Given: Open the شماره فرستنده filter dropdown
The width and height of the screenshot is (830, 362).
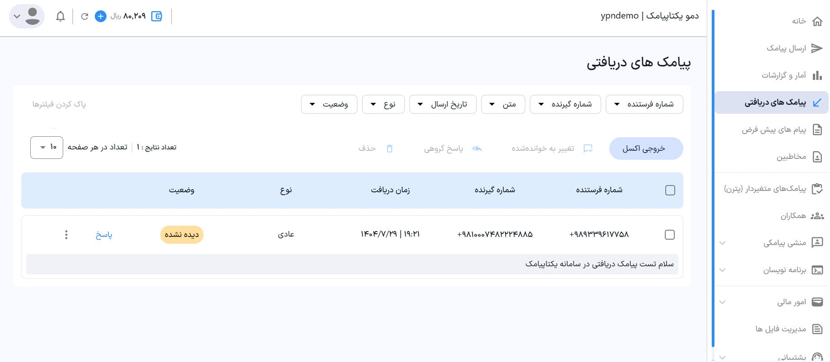Looking at the screenshot, I should [644, 104].
